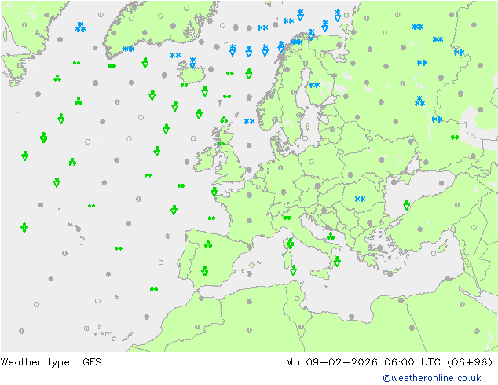Select the snow symbol over the Labrador Sea
498x385 pixels.
click(80, 27)
